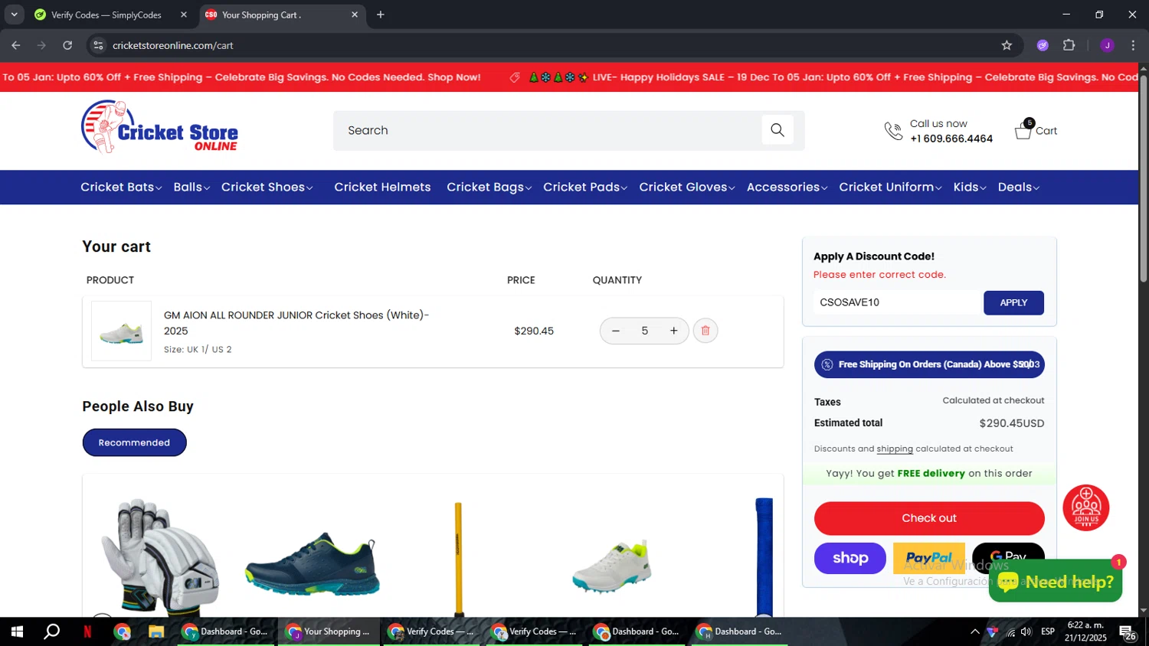Expand the Cricket Pads menu
This screenshot has height=646, width=1149.
[585, 187]
